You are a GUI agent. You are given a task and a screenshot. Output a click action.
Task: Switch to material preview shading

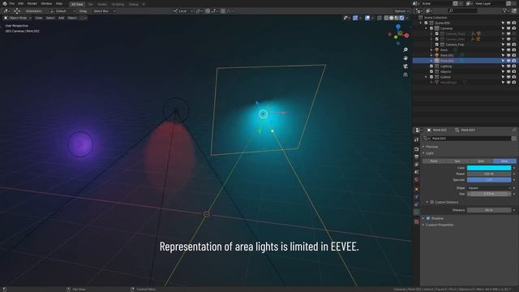[x=397, y=18]
